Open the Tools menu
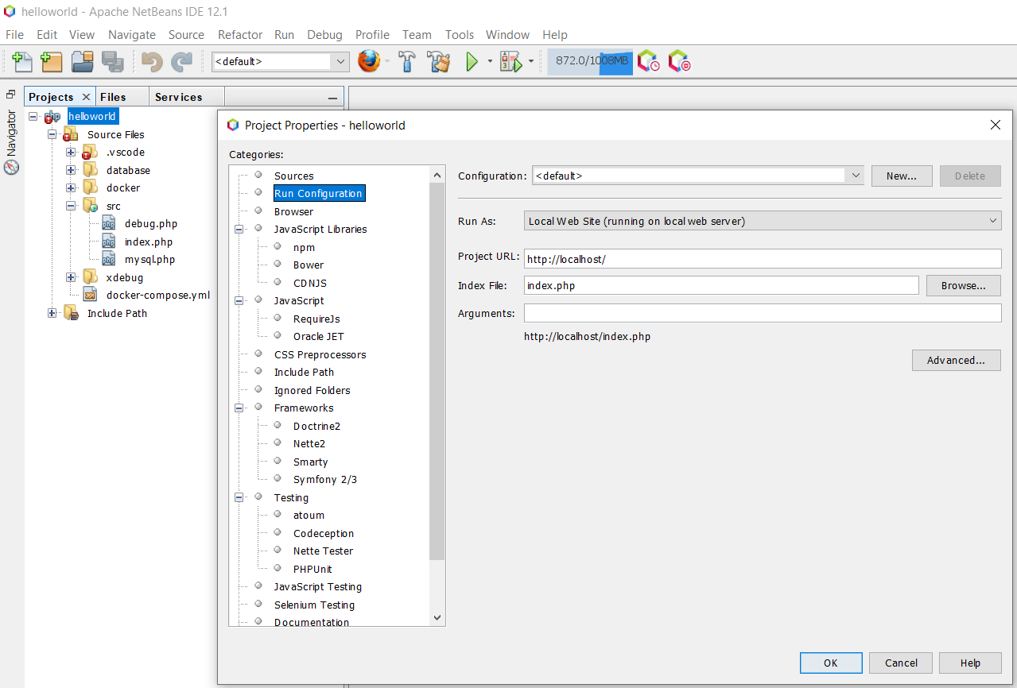 (460, 34)
